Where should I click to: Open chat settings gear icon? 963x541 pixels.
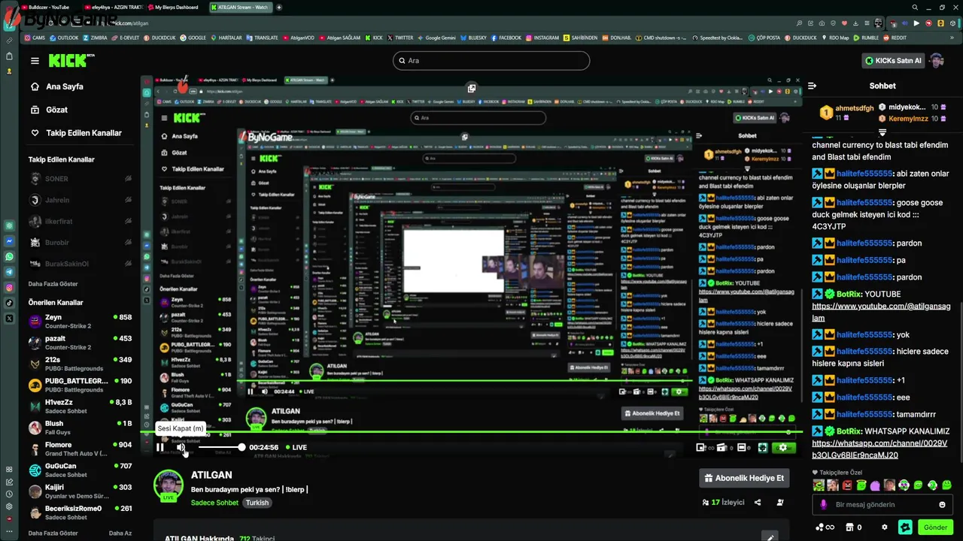pyautogui.click(x=885, y=527)
